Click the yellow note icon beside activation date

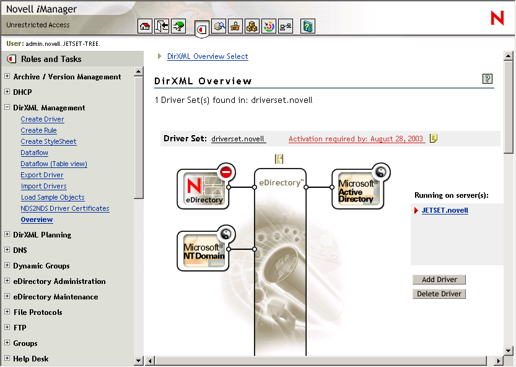pyautogui.click(x=434, y=138)
